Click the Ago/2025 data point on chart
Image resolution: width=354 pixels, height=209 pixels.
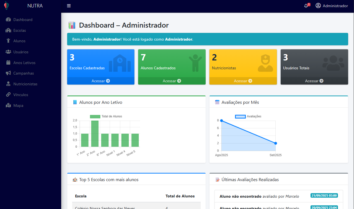pyautogui.click(x=221, y=121)
